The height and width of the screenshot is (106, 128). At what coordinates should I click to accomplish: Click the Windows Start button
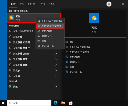coord(3,103)
